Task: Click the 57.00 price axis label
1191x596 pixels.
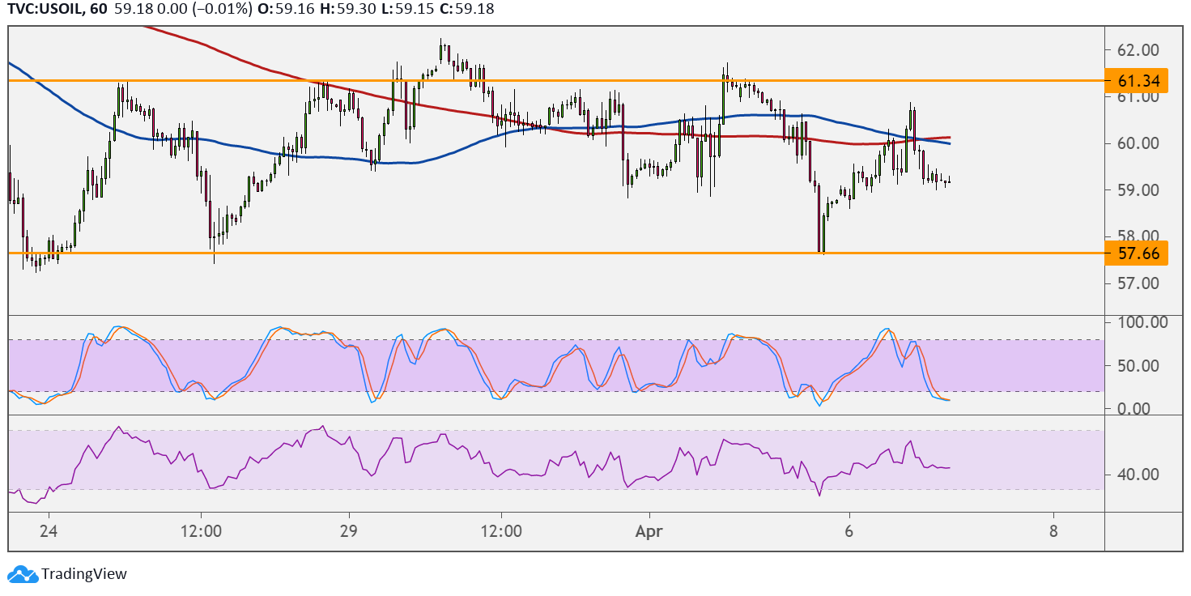Action: (x=1138, y=283)
